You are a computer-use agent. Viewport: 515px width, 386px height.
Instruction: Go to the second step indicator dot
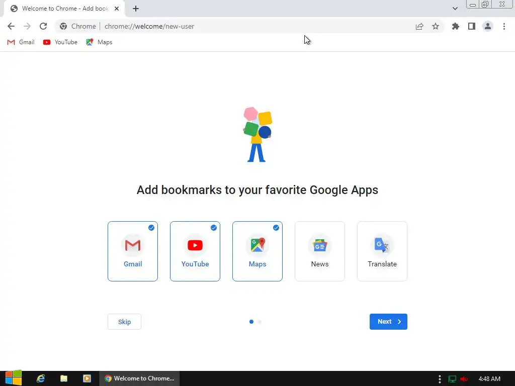coord(260,322)
